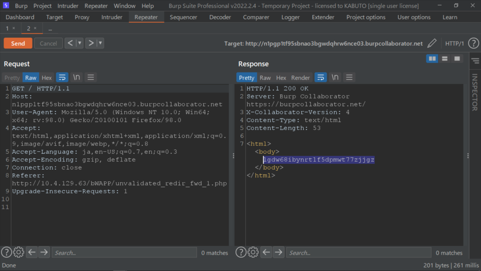Switch to the Dashboard tab

(20, 17)
